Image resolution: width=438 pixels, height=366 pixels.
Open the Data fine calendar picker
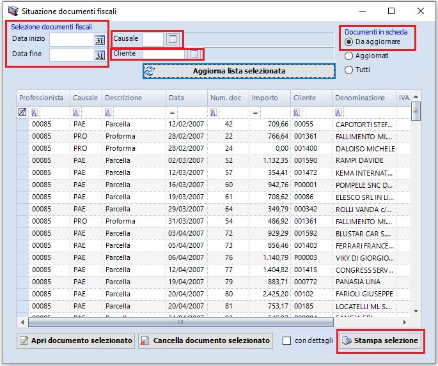(99, 55)
